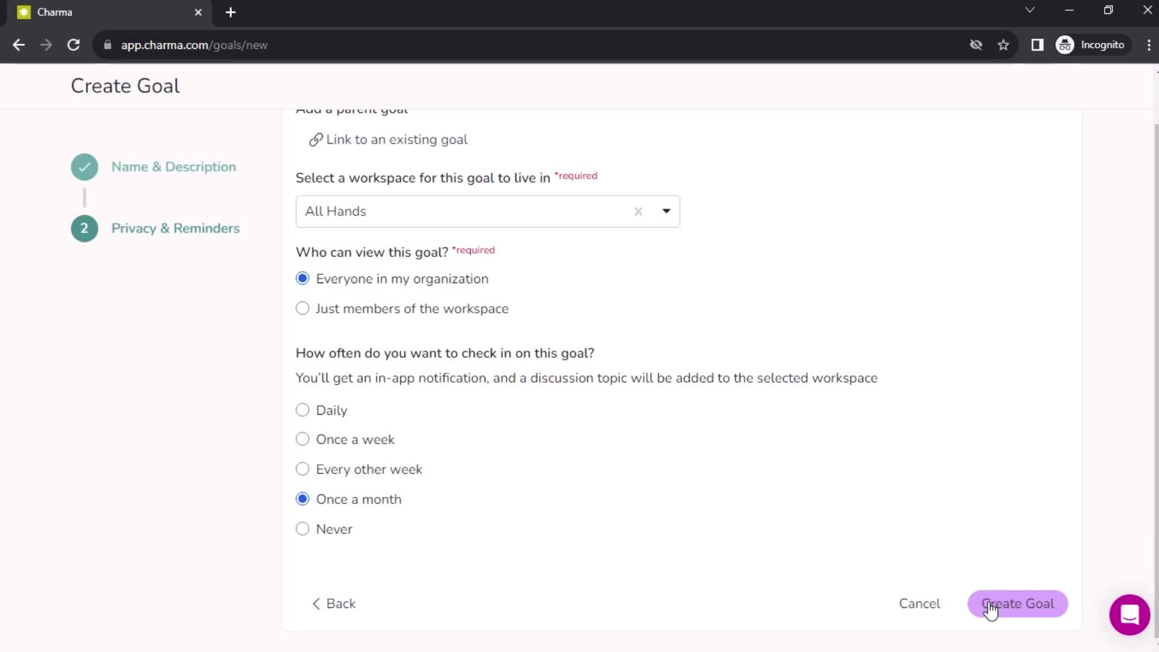1159x652 pixels.
Task: Click the camera blocked icon in address bar
Action: click(975, 45)
